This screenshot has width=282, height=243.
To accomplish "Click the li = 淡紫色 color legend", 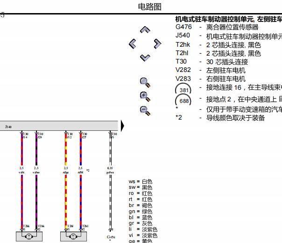I will pos(143,229).
